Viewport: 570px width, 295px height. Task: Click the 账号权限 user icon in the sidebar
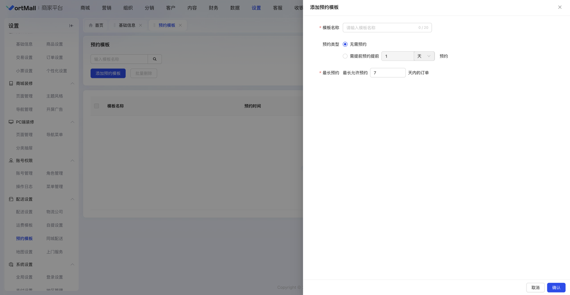click(11, 160)
